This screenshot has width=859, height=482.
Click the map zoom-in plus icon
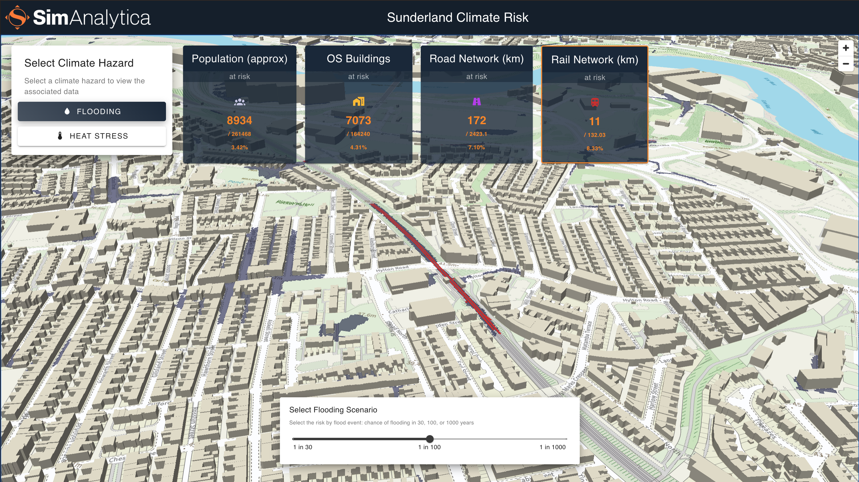(846, 48)
